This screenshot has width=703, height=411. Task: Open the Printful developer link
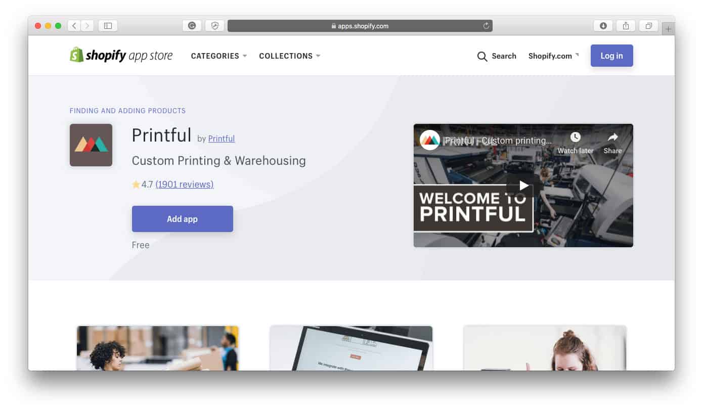[222, 139]
